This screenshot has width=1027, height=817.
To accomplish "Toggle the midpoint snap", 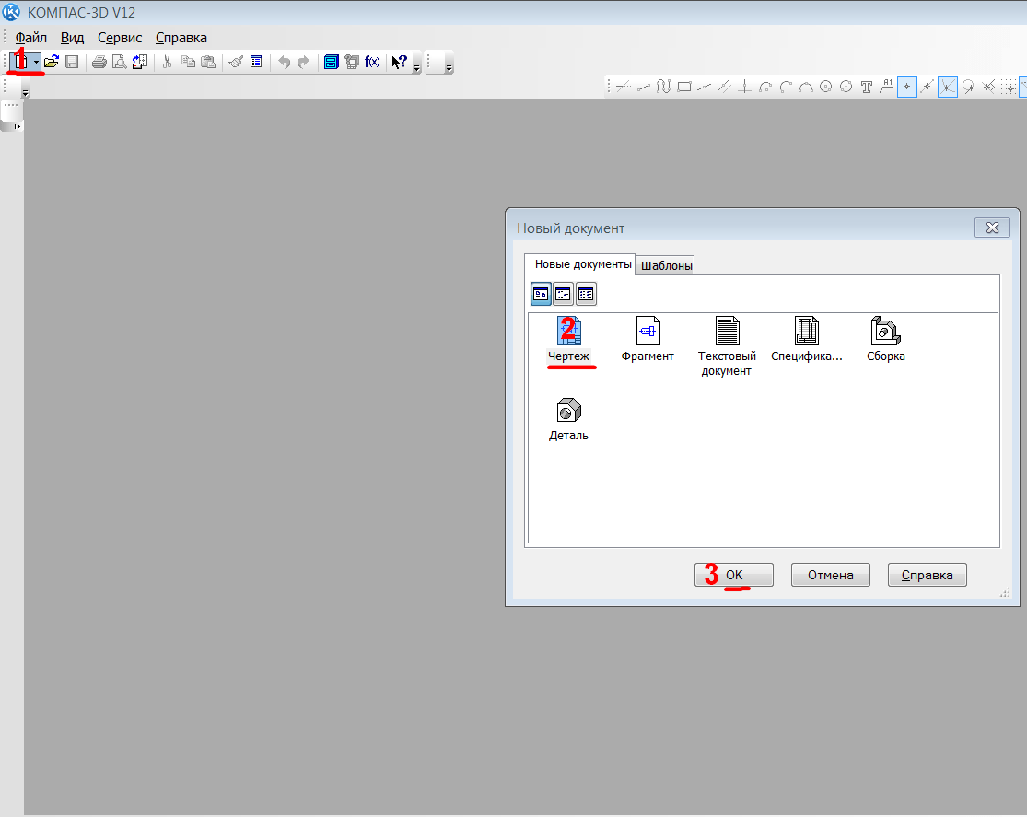I will pyautogui.click(x=927, y=87).
